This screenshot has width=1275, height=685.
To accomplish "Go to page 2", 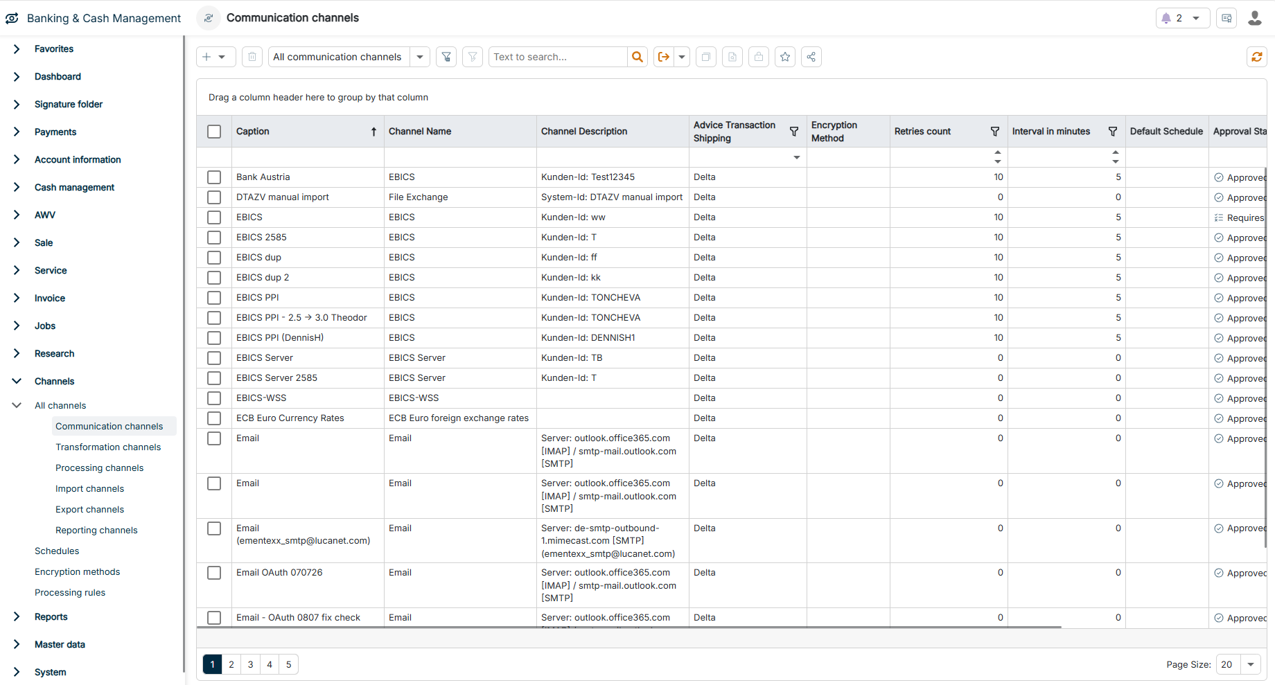I will [x=231, y=664].
